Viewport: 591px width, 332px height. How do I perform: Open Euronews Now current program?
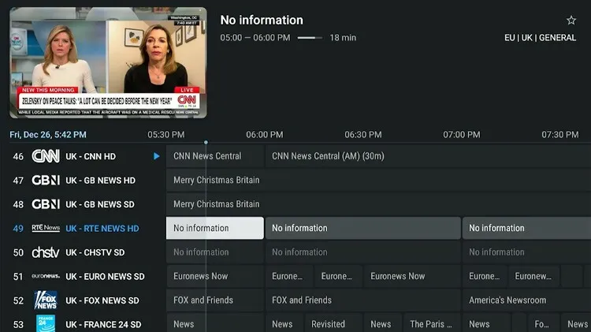pos(215,276)
